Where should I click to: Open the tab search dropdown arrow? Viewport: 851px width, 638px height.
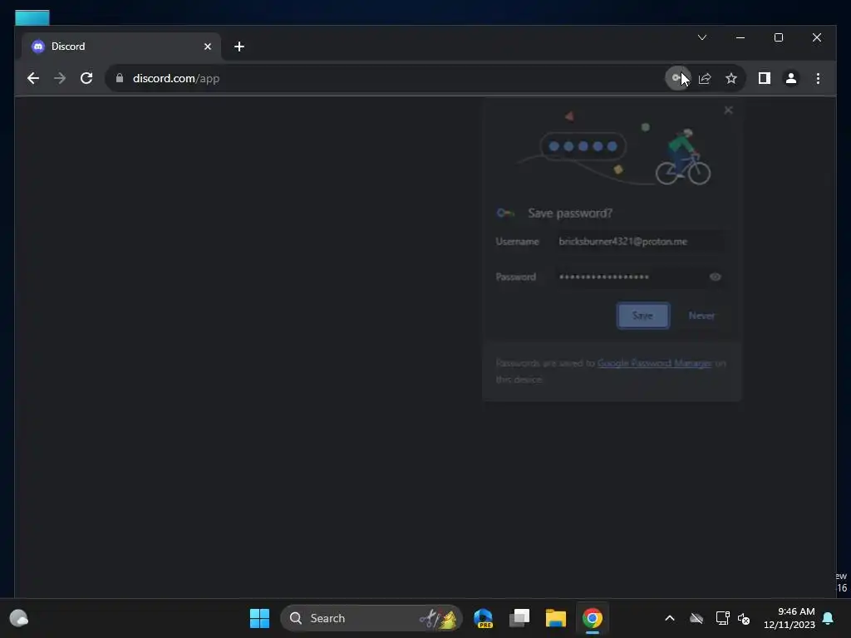[701, 37]
